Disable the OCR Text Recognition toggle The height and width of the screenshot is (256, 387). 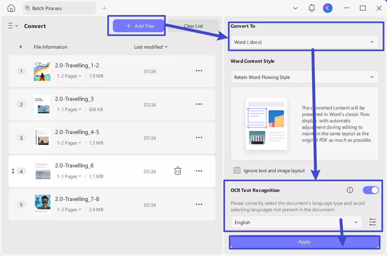point(371,190)
